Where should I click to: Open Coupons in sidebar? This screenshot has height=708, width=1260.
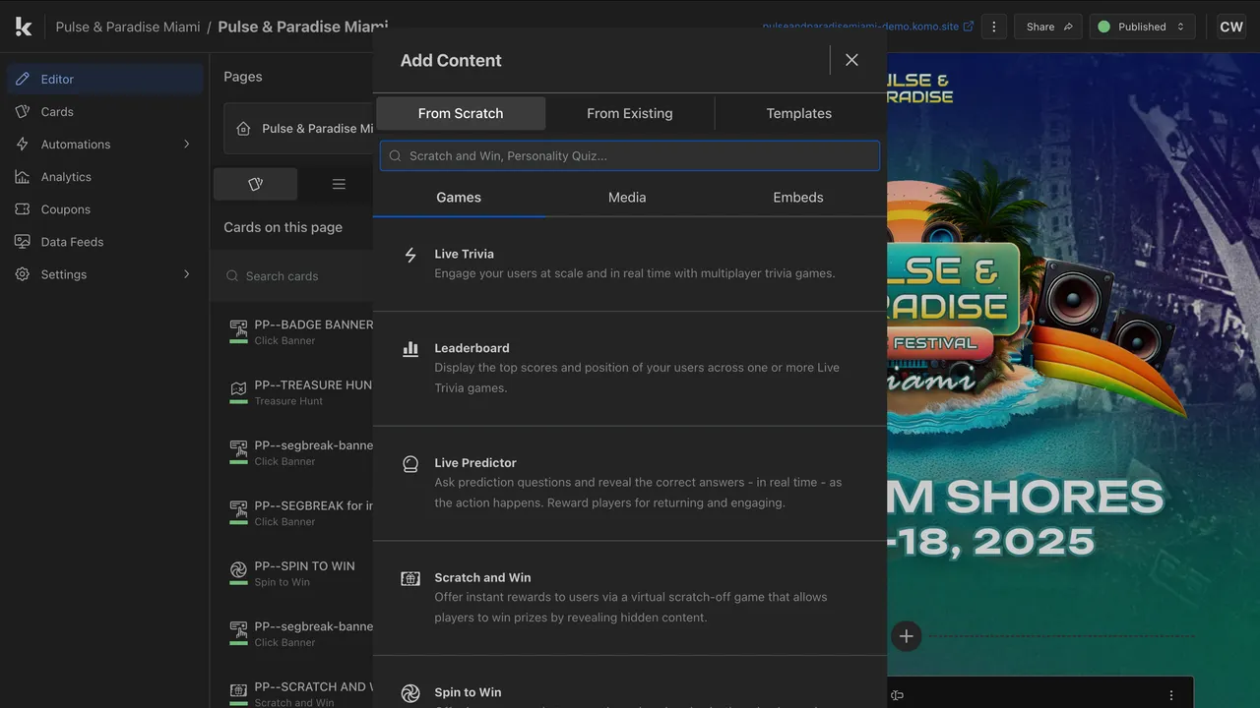(105, 208)
